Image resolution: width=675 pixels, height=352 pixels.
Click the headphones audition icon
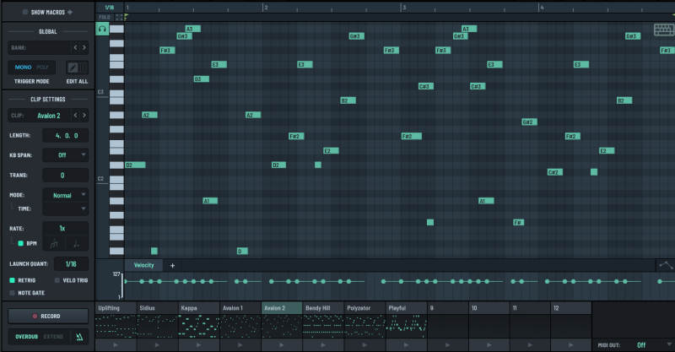pos(103,29)
